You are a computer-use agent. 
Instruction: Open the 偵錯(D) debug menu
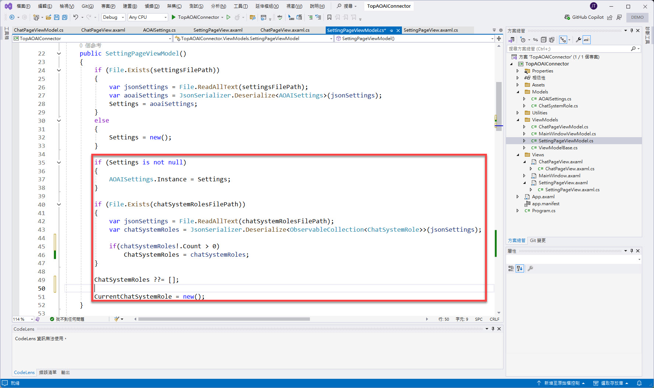pos(152,6)
